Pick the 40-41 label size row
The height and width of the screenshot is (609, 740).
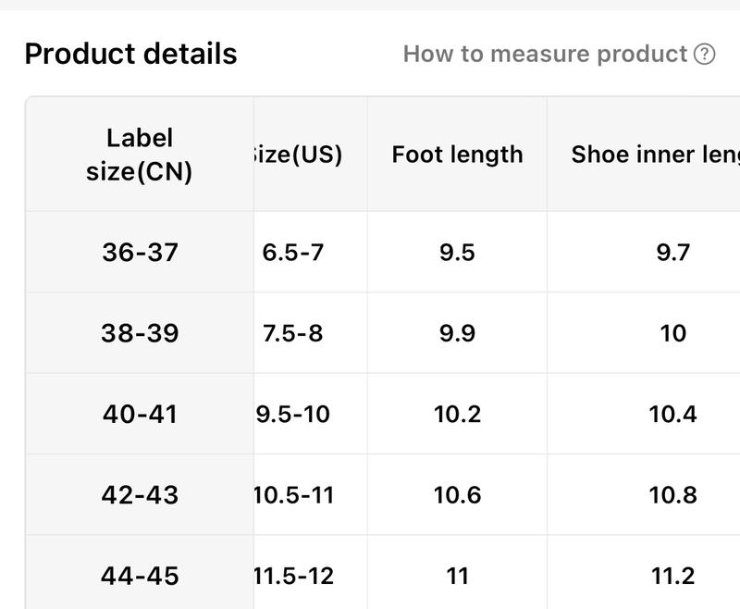pos(140,414)
